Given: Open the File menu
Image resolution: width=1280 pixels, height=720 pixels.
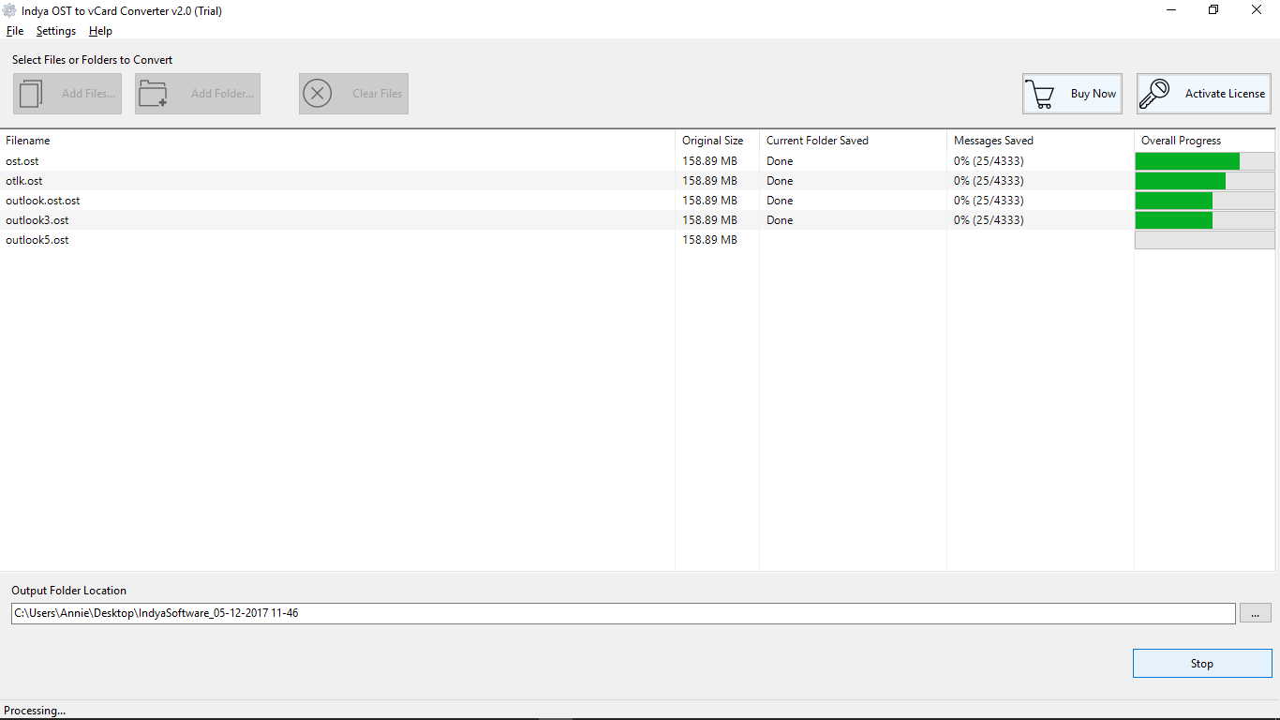Looking at the screenshot, I should [15, 31].
